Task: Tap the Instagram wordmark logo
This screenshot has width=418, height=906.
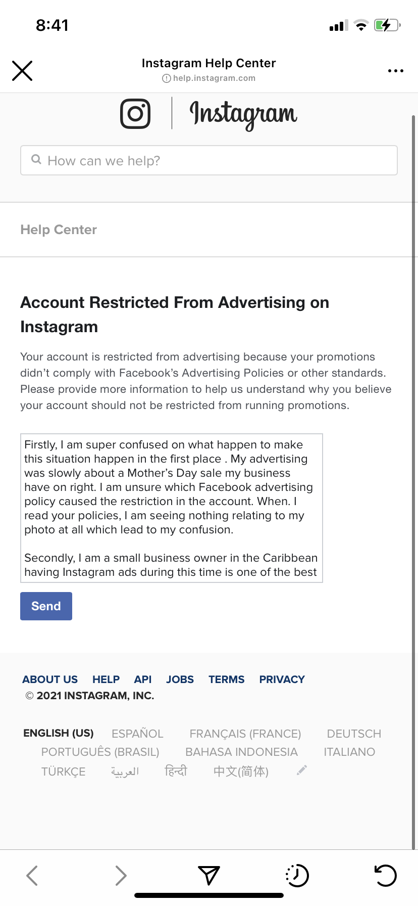Action: (x=243, y=114)
